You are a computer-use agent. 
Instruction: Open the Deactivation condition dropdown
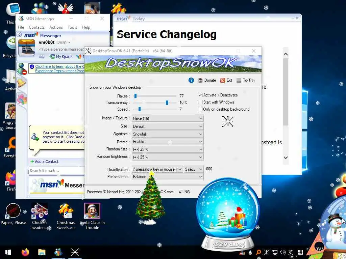point(157,169)
